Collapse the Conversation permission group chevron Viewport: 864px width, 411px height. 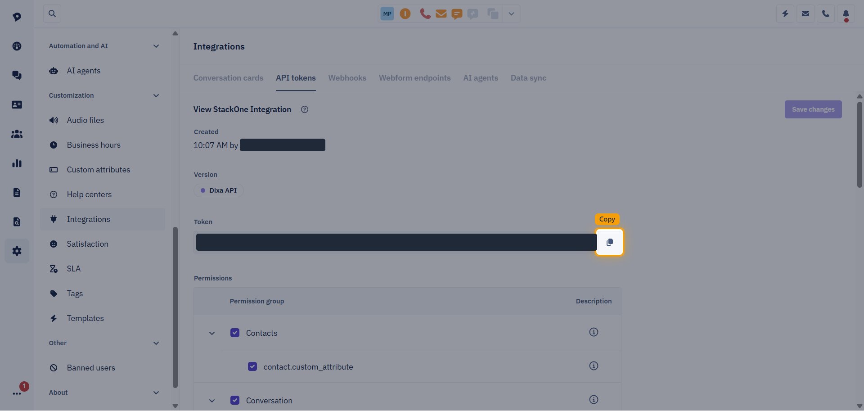212,401
